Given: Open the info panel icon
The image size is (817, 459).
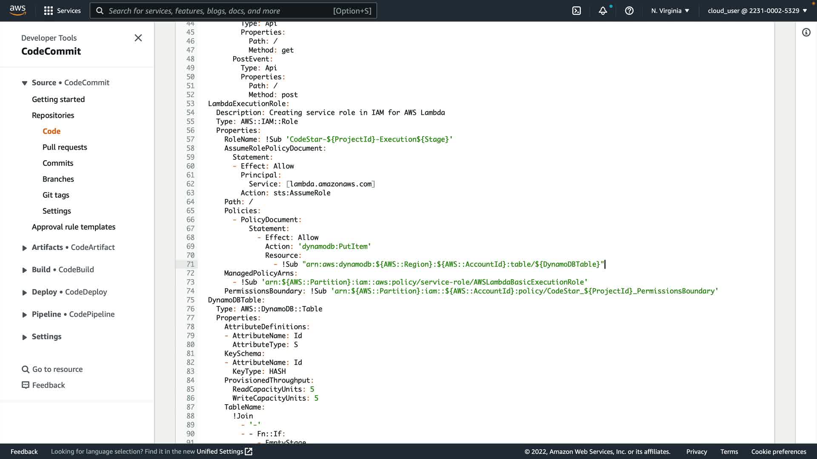Looking at the screenshot, I should point(806,32).
